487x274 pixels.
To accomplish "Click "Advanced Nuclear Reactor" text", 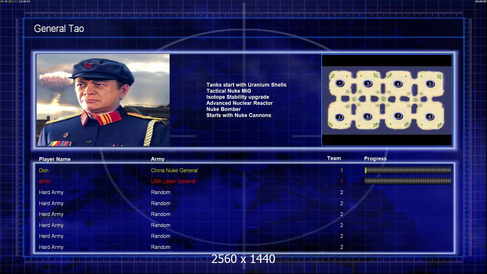I will [x=239, y=103].
